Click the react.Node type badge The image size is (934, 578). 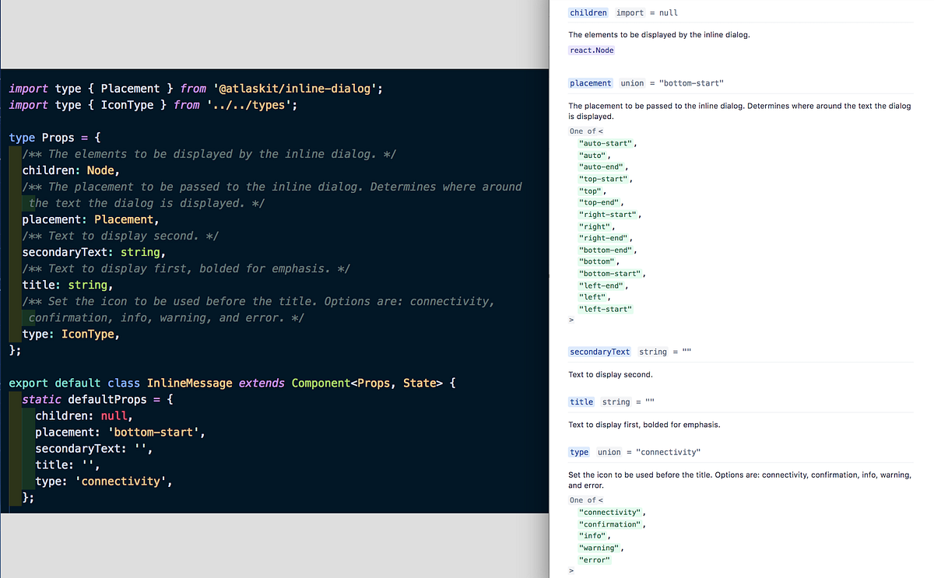click(592, 50)
